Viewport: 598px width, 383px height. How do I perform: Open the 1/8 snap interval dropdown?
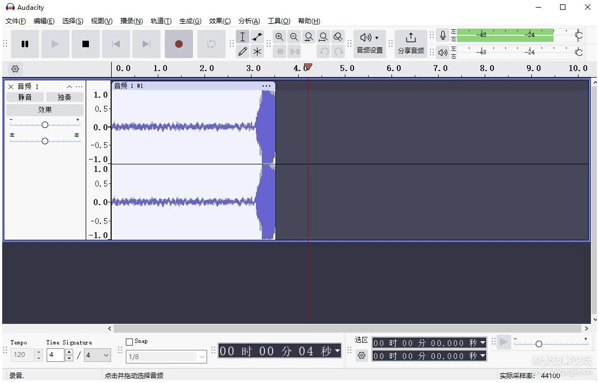tap(165, 356)
